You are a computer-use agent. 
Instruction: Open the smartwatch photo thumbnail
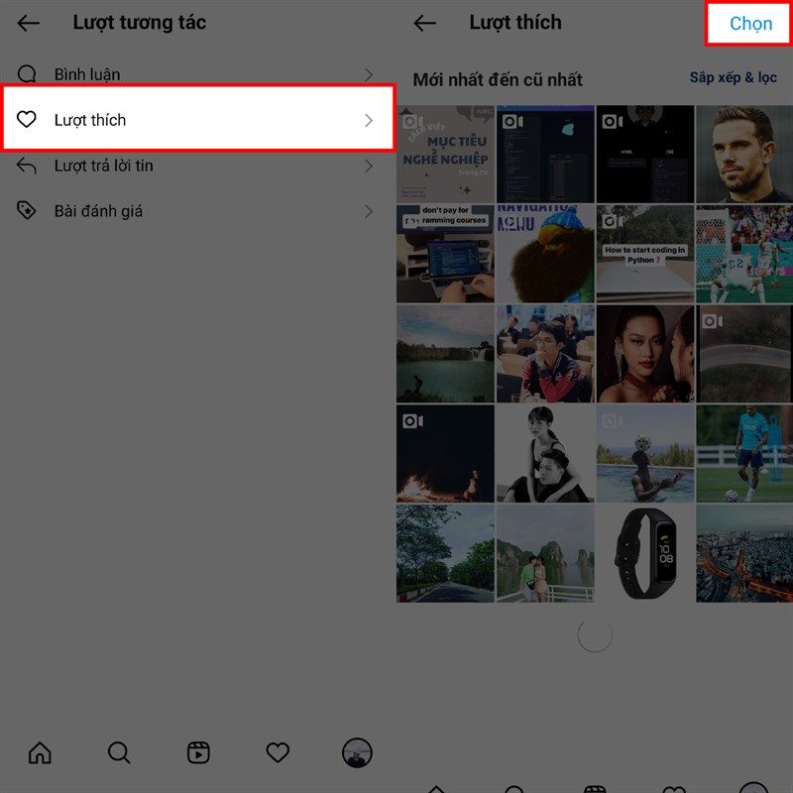click(x=644, y=553)
